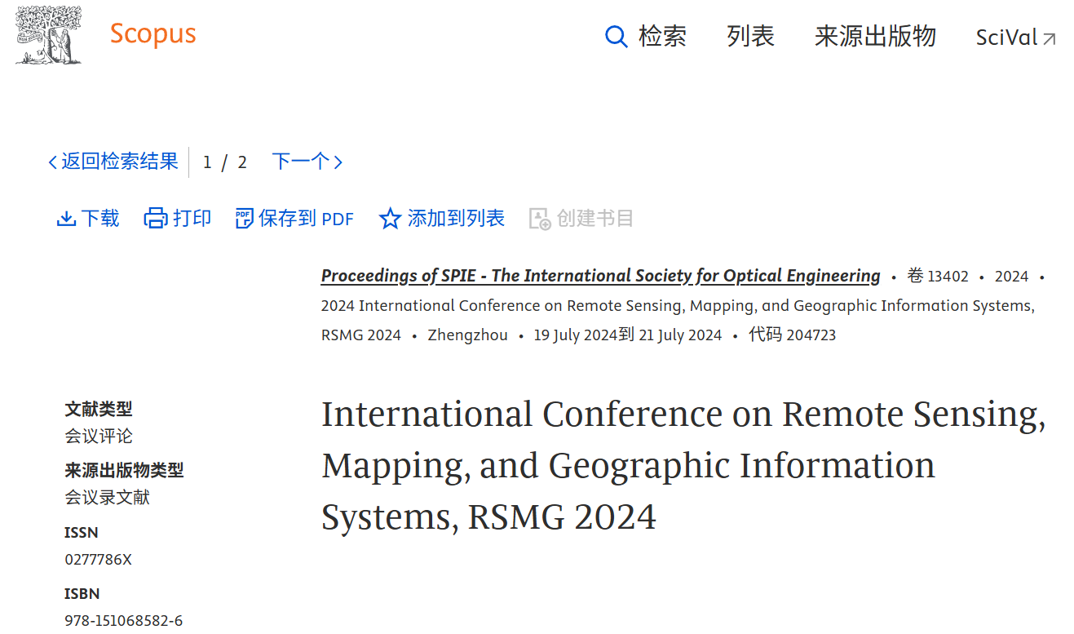Open the 列表 lists menu item

coord(750,37)
